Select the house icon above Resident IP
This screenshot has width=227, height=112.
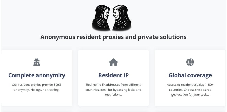point(113,62)
